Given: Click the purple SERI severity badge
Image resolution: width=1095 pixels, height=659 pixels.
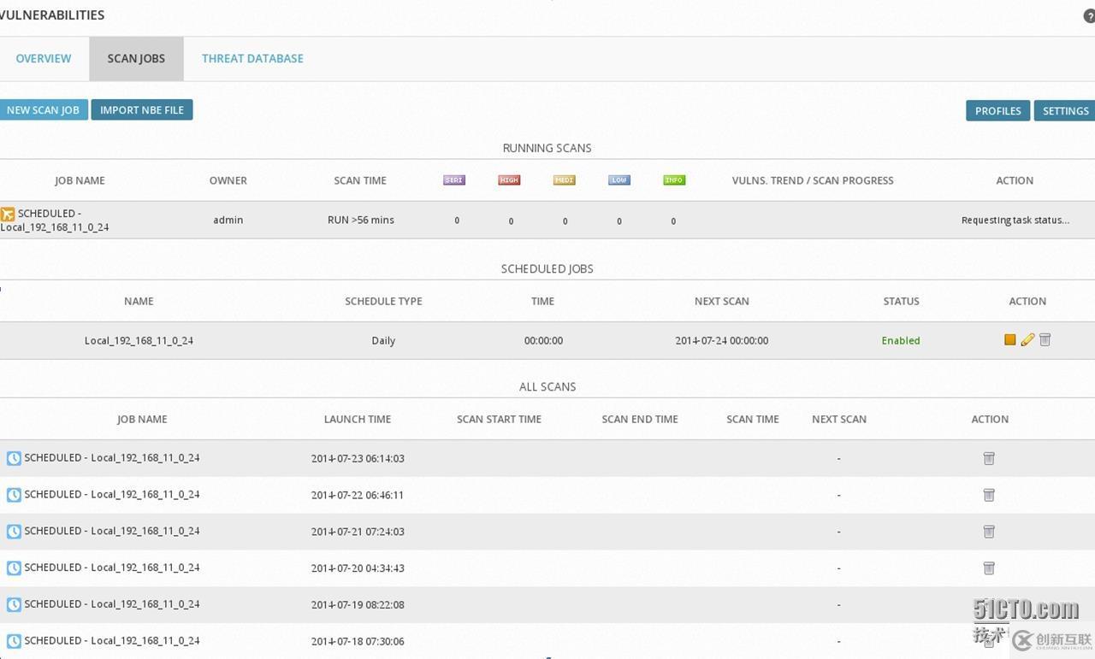Looking at the screenshot, I should tap(454, 180).
